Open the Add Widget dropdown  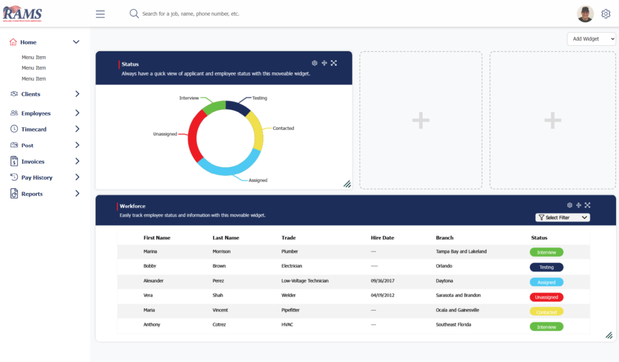click(591, 39)
